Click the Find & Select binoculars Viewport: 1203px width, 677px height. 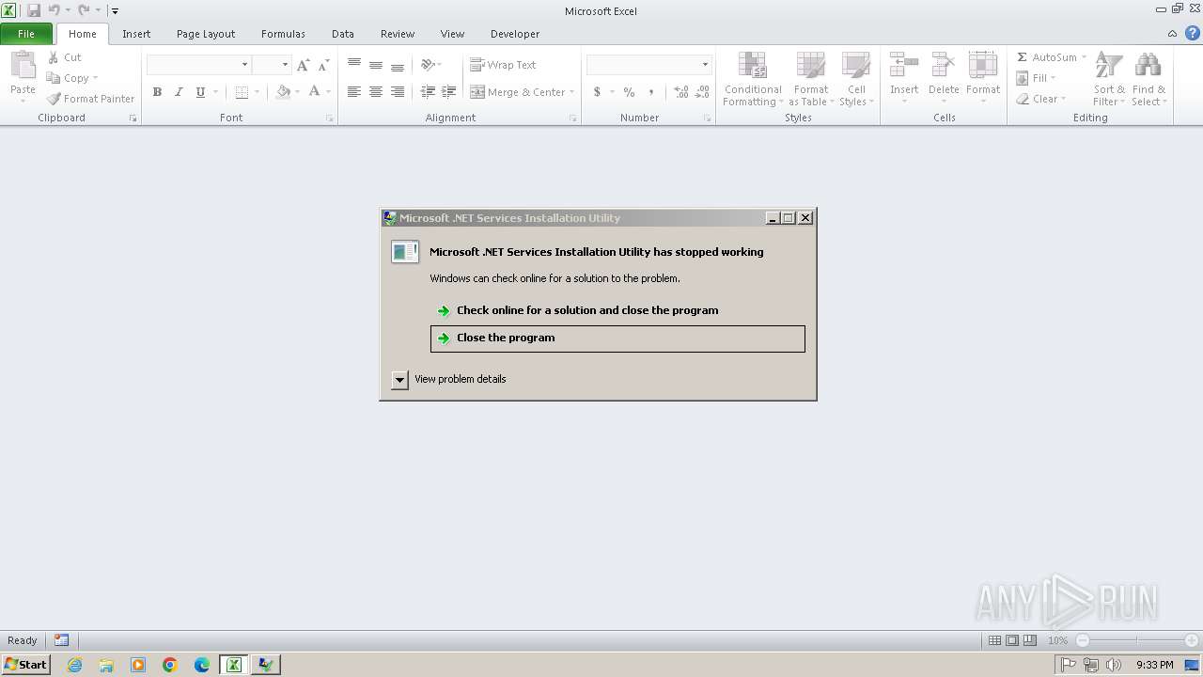pos(1148,65)
